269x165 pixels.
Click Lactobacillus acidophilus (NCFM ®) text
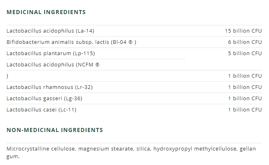53,64
